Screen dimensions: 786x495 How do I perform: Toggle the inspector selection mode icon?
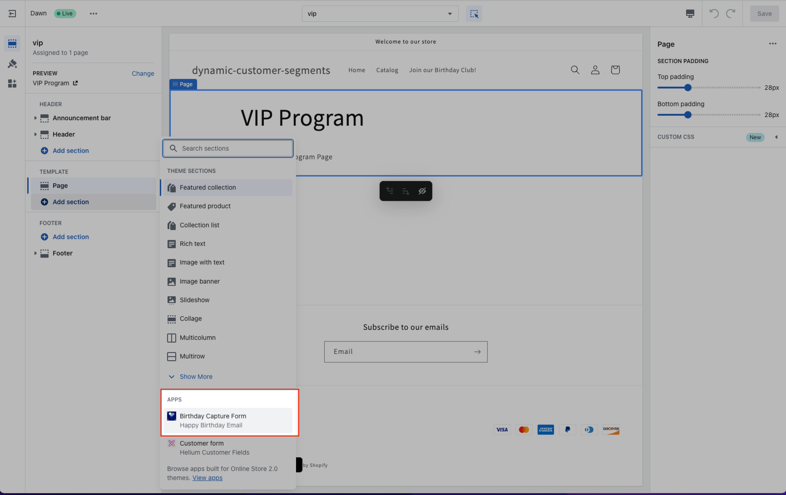pyautogui.click(x=474, y=14)
